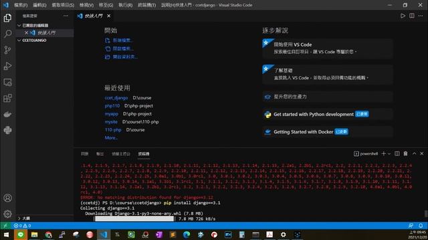Open the feedback icon in the status bar
Image resolution: width=428 pixels, height=240 pixels.
(x=411, y=225)
